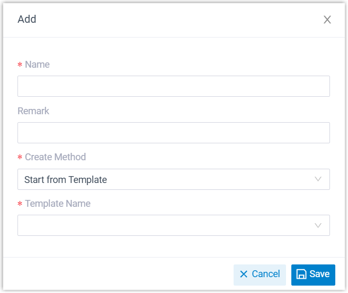Focus the Remark input field
Image resolution: width=348 pixels, height=293 pixels.
pyautogui.click(x=173, y=133)
